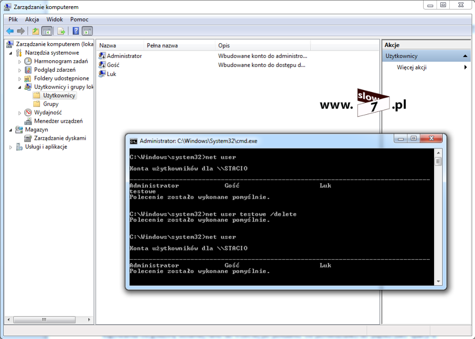
Task: Click 'Wbudowane konto do administro...' description
Action: [262, 55]
